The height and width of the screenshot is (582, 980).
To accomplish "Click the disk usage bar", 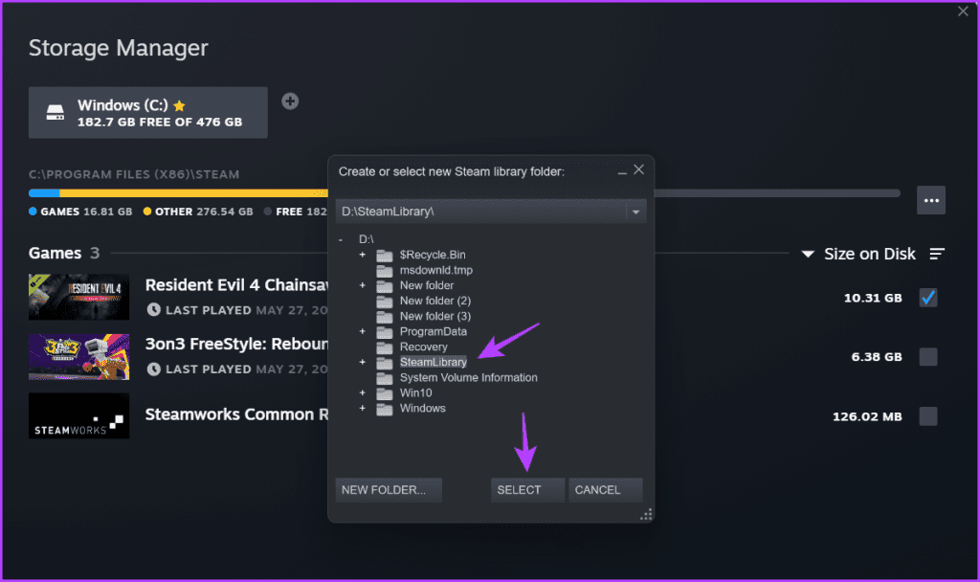I will point(464,193).
